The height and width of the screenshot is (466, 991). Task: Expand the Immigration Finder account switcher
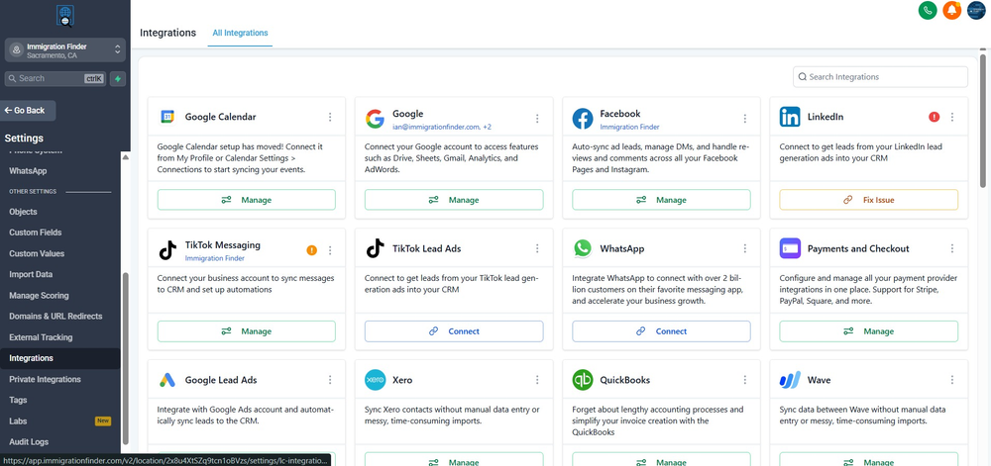coord(65,50)
